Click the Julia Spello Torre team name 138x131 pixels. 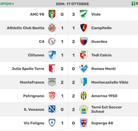(x=28, y=69)
